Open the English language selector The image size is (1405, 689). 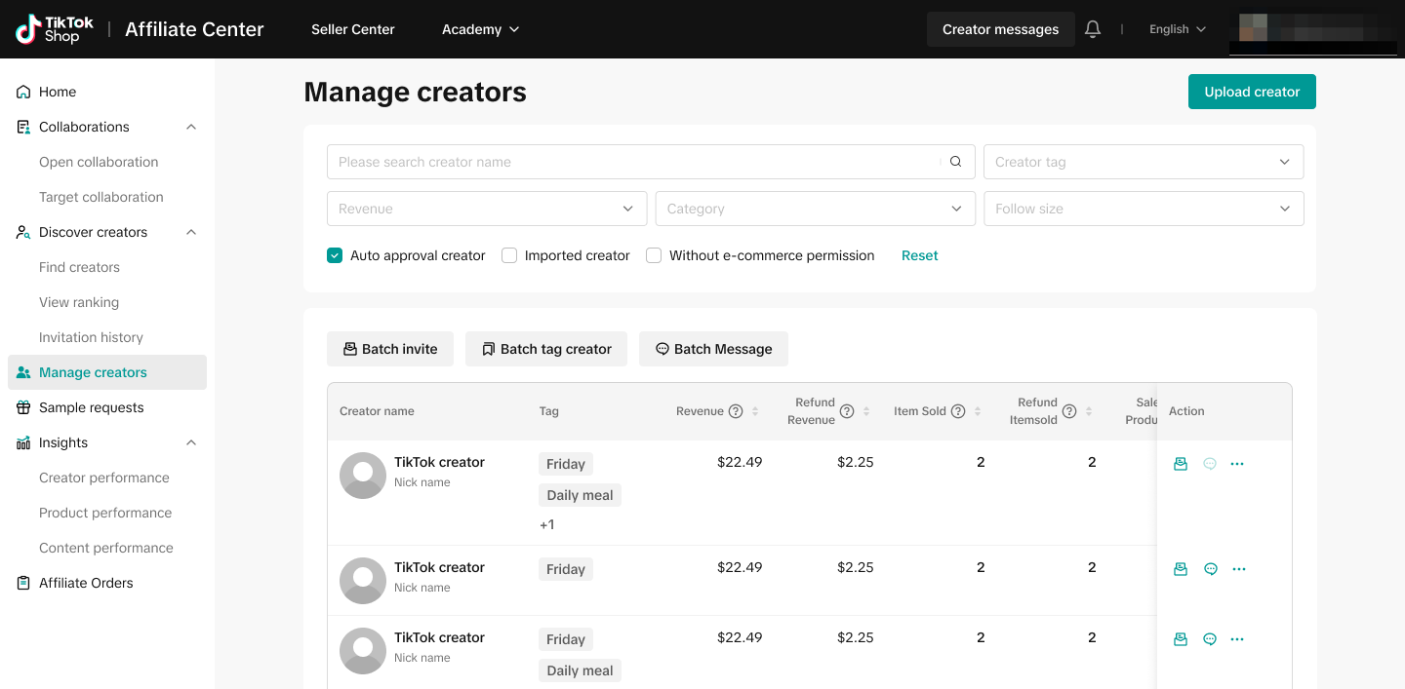[1178, 29]
